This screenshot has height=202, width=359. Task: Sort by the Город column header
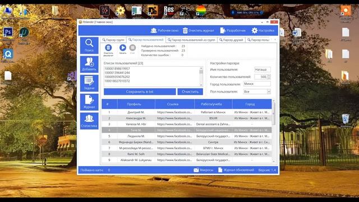point(252,104)
